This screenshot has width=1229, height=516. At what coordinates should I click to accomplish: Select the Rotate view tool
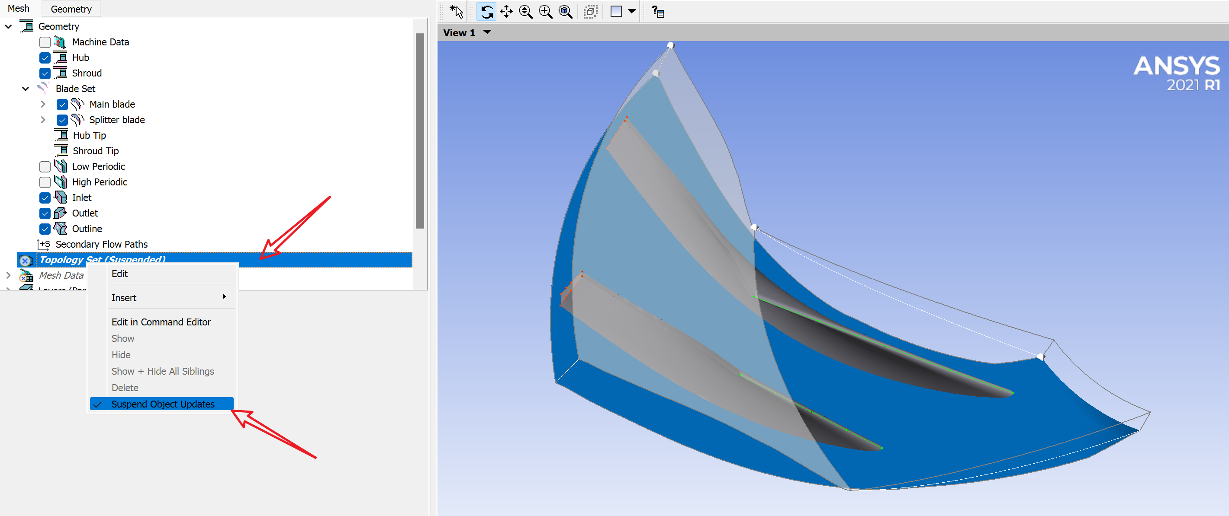point(486,11)
